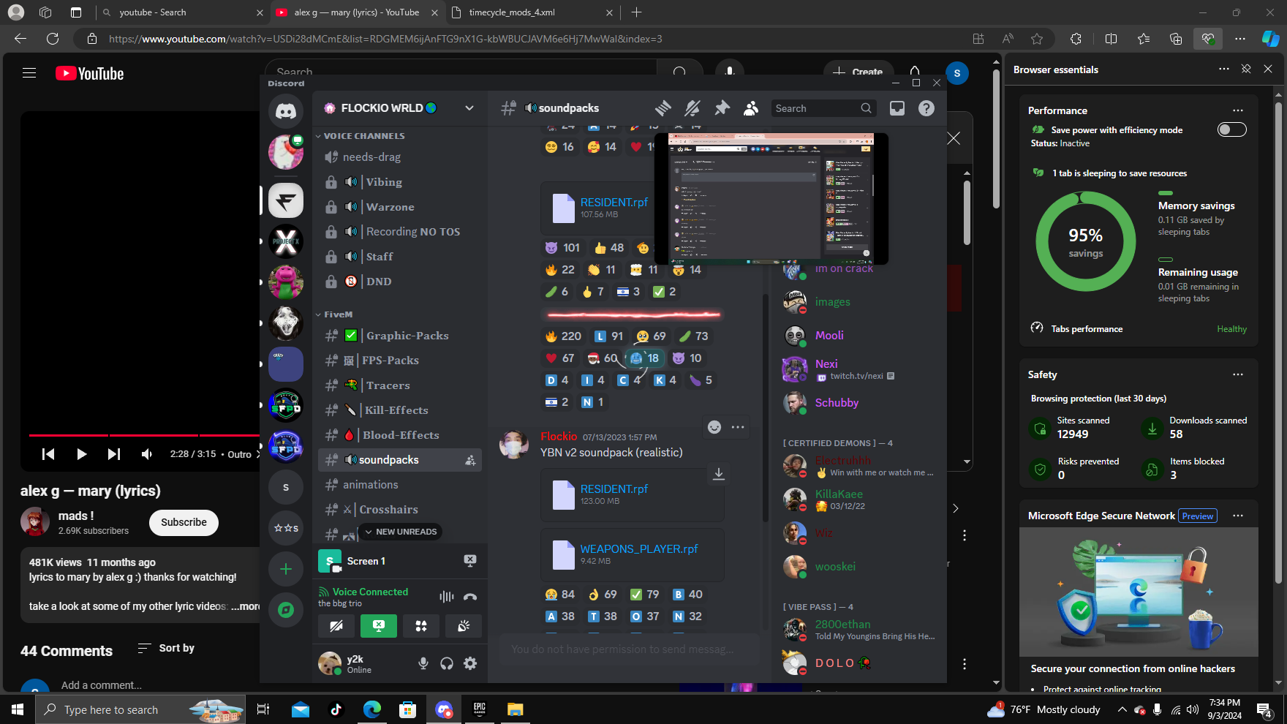The width and height of the screenshot is (1287, 724).
Task: Open FLOCKIO WRLD server dropdown menu
Action: [469, 108]
